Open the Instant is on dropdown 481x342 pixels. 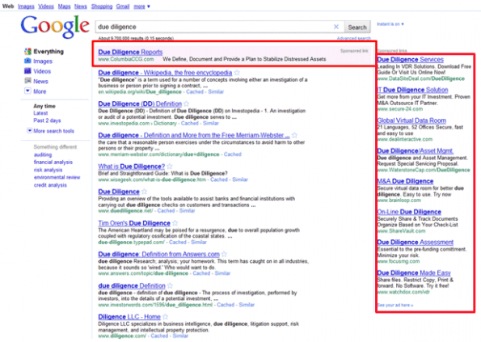(390, 24)
